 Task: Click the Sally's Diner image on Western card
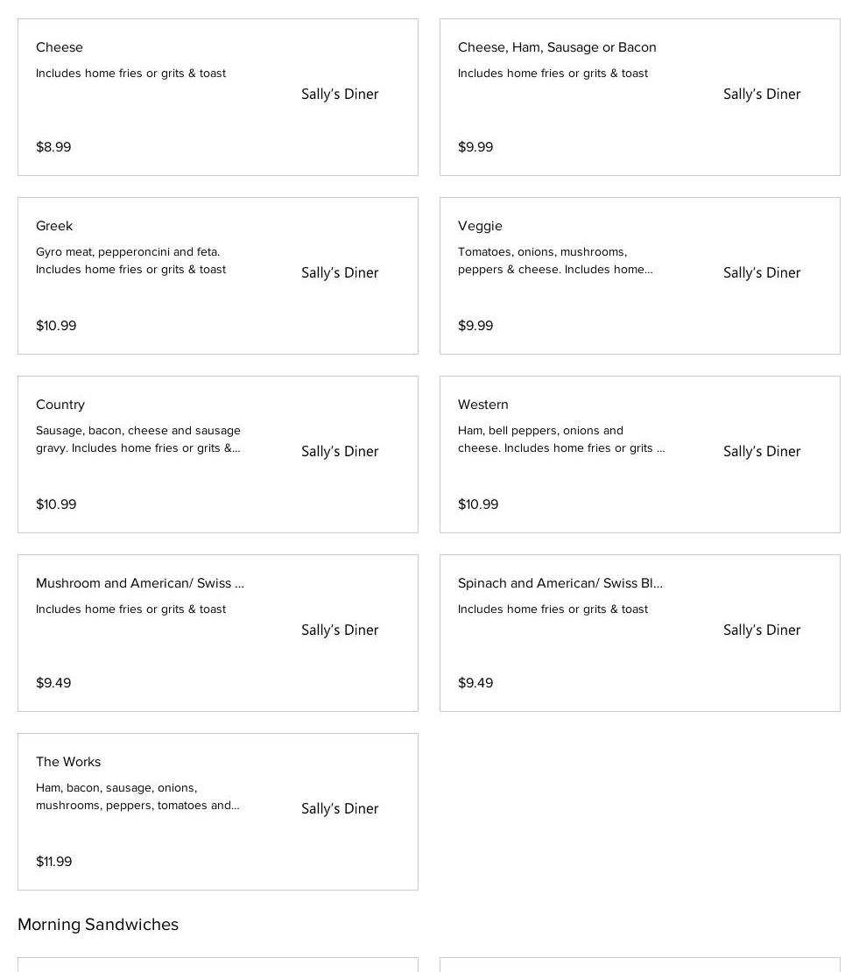pyautogui.click(x=762, y=452)
